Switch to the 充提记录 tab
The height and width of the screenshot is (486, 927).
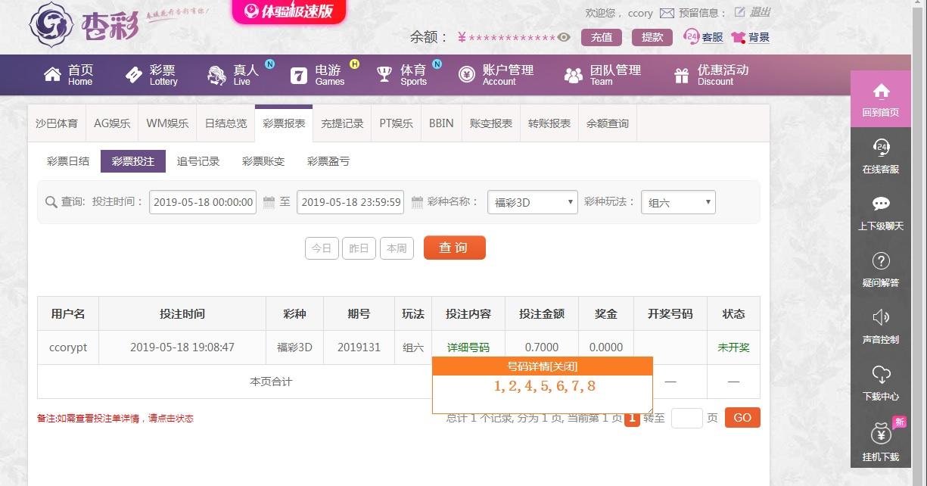point(342,123)
